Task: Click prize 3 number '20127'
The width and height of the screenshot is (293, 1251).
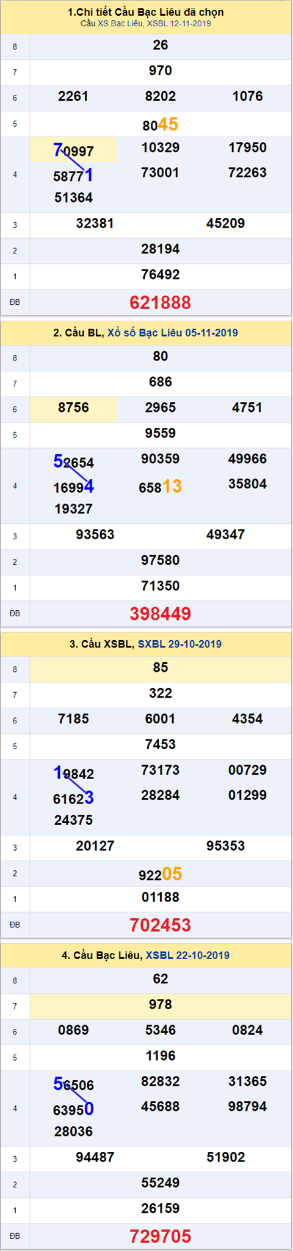Action: click(95, 846)
